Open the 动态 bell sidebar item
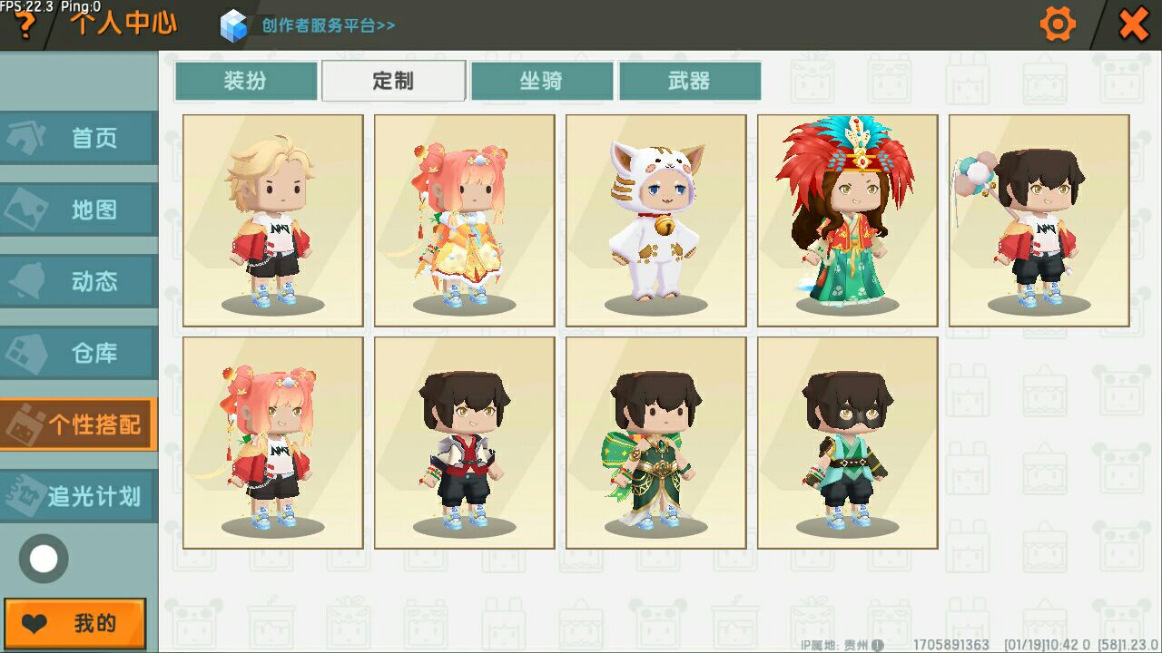The image size is (1162, 653). click(78, 281)
